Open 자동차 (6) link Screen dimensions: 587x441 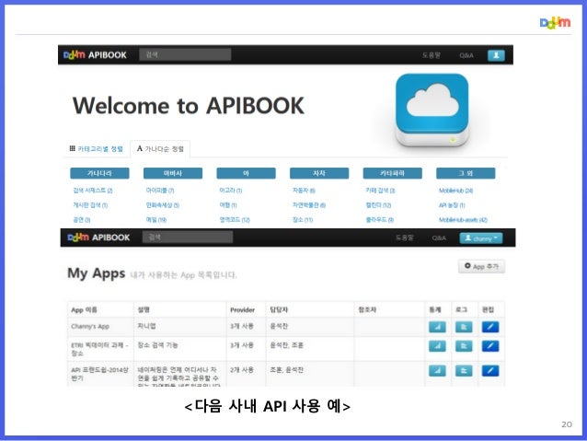pos(304,191)
